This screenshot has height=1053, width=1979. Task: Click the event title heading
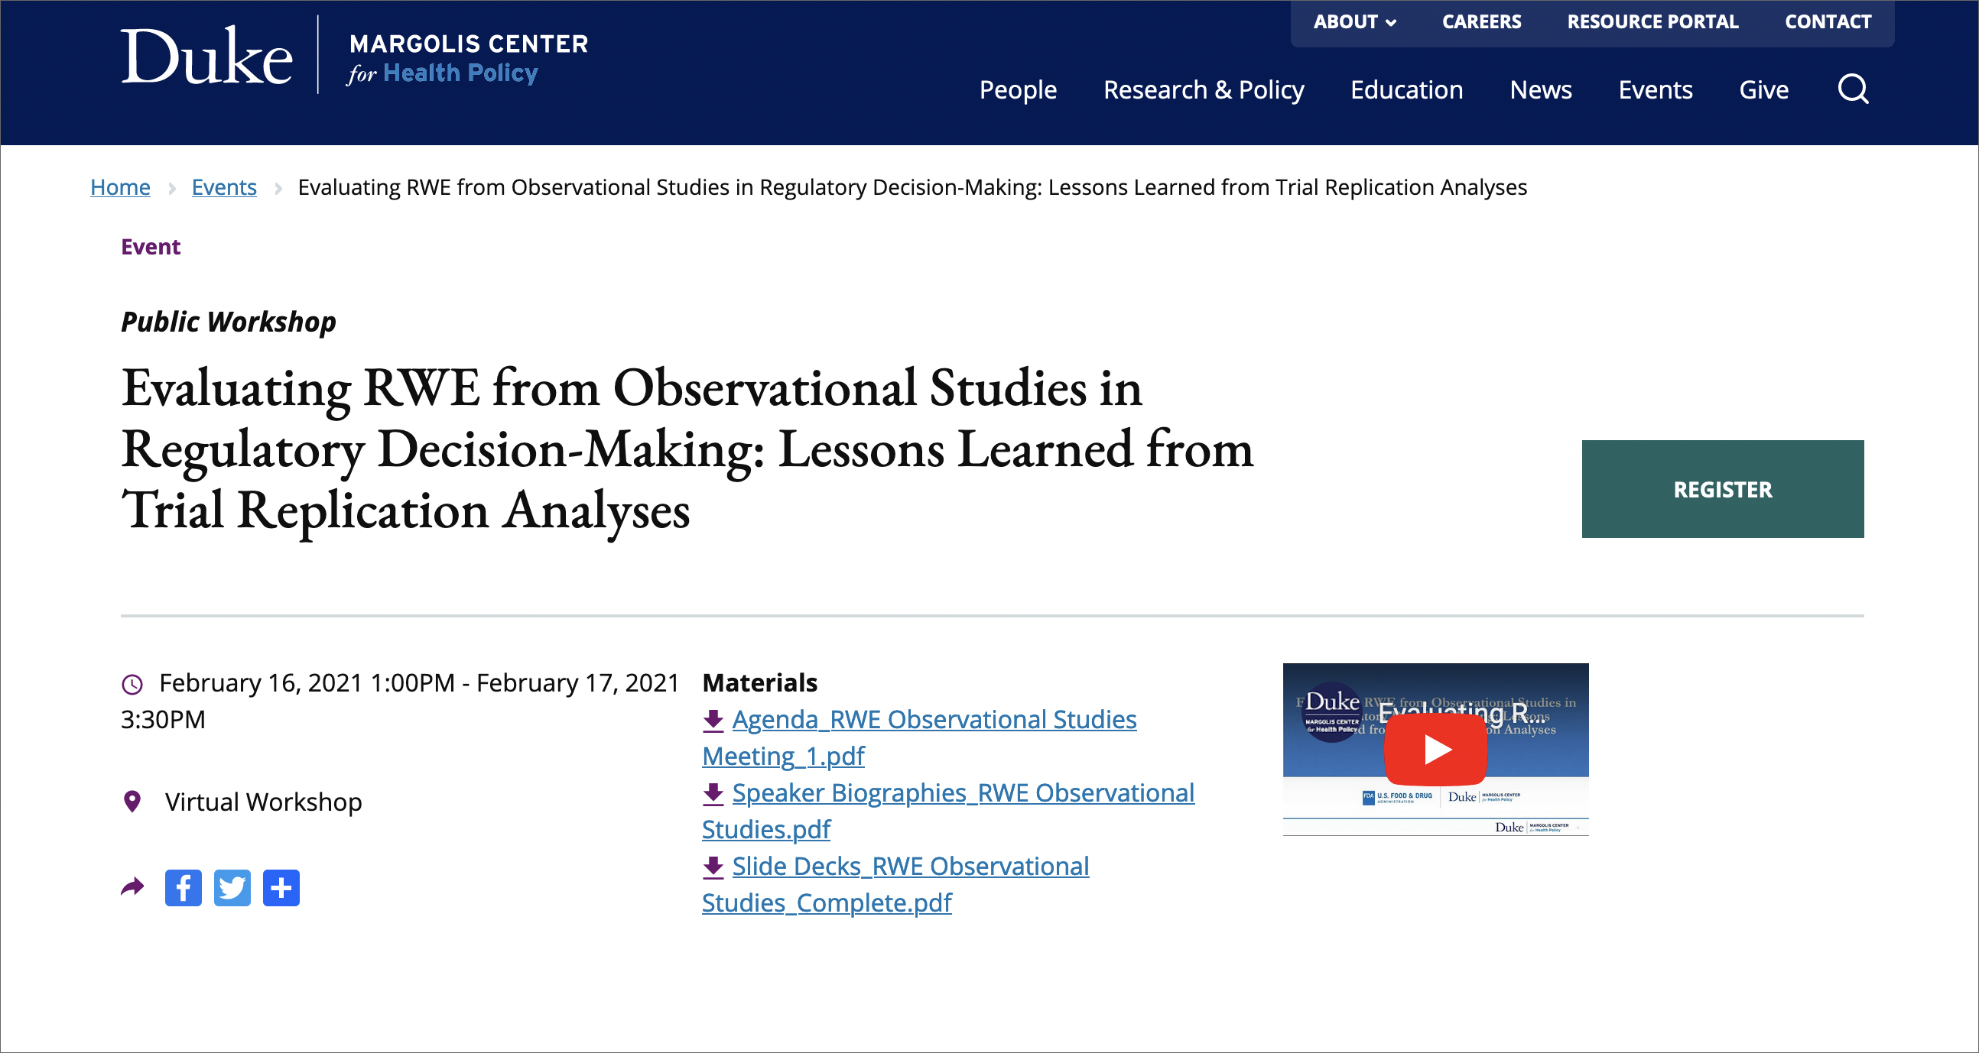pos(687,449)
